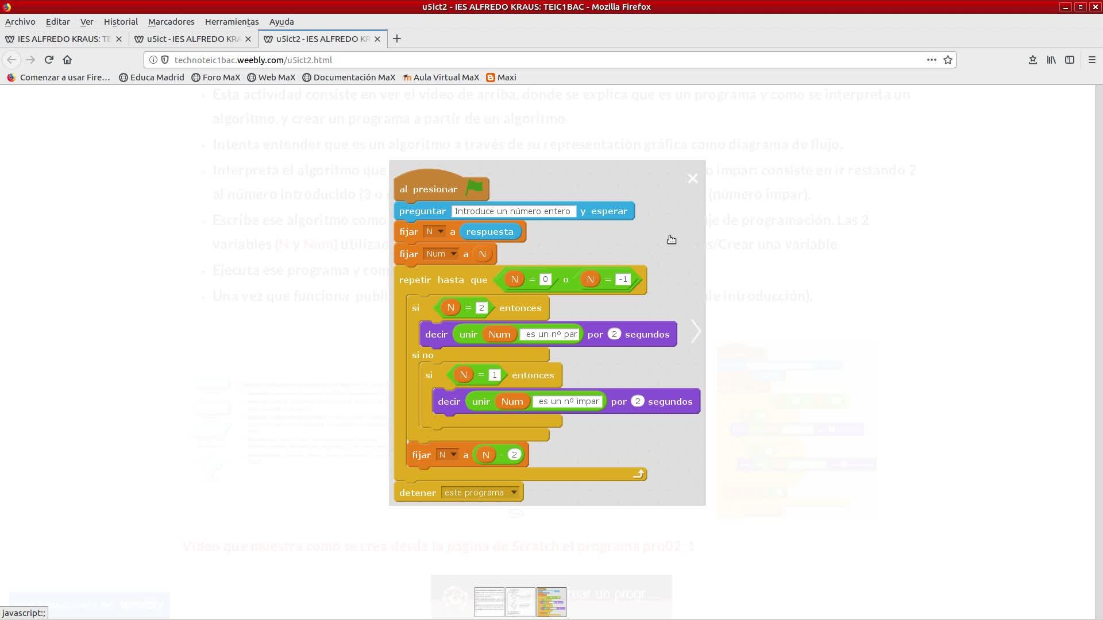This screenshot has height=620, width=1103.
Task: Show site information icon in address bar
Action: pos(153,60)
